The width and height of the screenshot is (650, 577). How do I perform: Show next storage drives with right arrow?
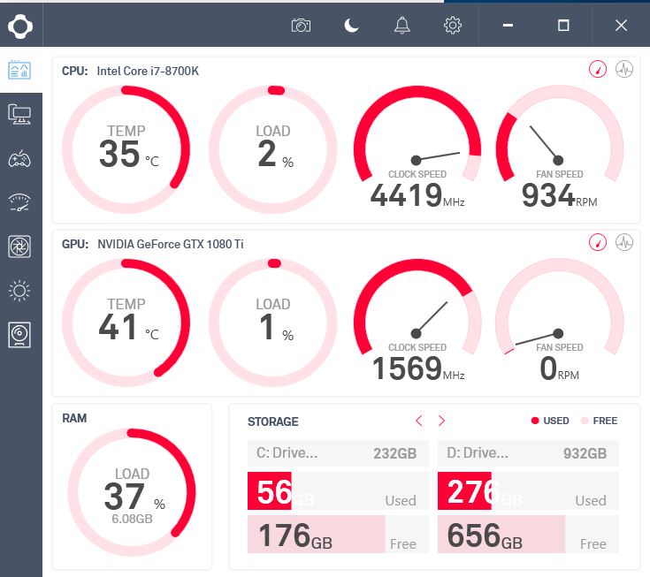coord(441,421)
